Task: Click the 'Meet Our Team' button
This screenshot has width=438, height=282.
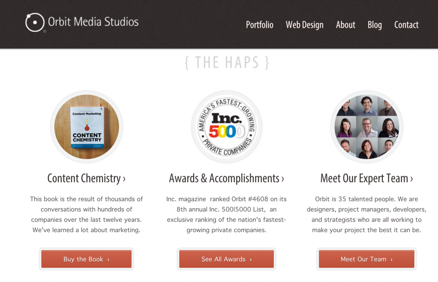Action: [366, 259]
